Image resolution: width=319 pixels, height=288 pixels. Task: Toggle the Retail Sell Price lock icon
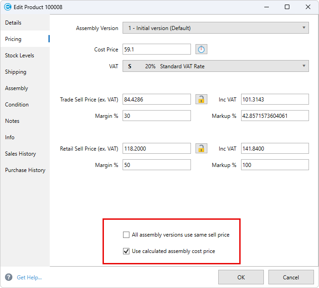pos(201,148)
